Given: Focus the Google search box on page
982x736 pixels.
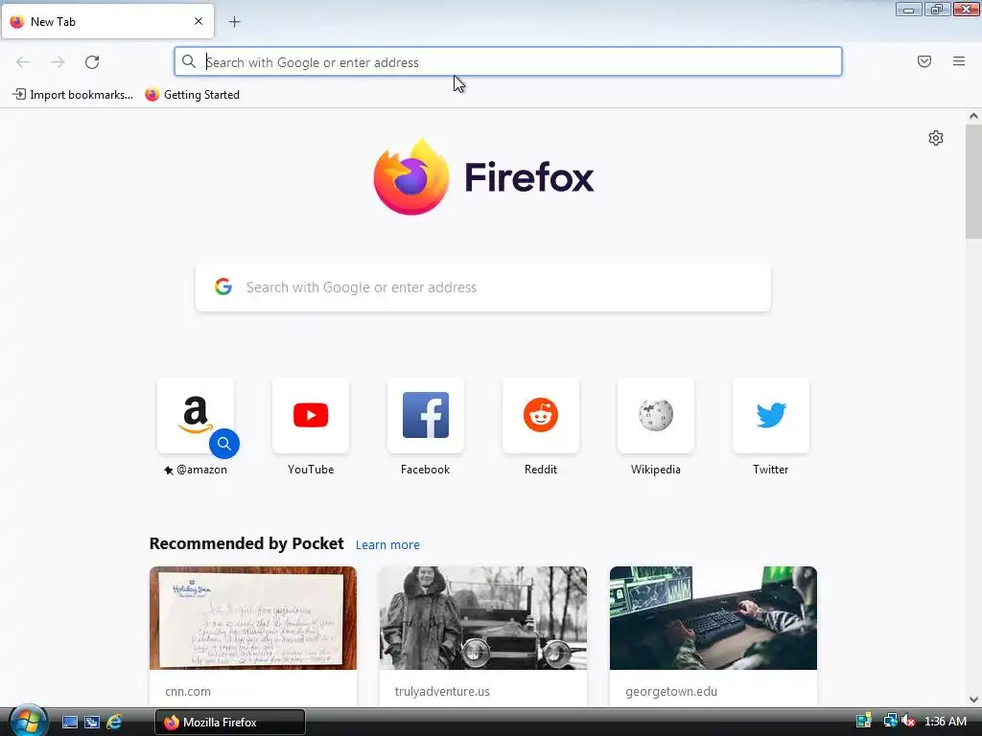Looking at the screenshot, I should [483, 287].
